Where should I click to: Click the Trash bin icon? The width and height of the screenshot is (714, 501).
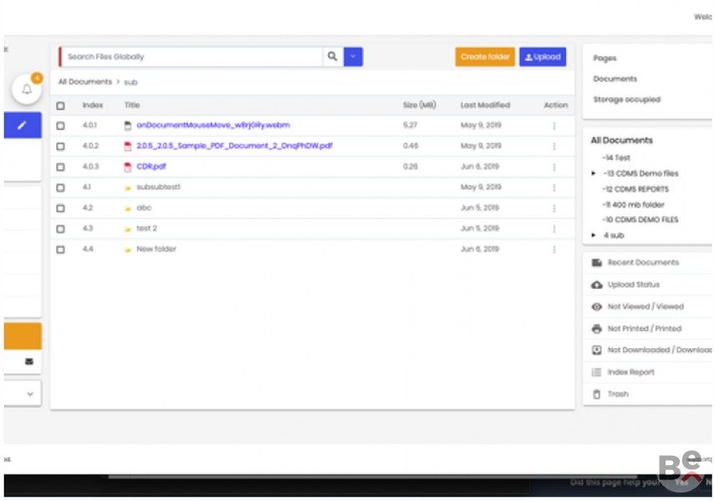596,394
